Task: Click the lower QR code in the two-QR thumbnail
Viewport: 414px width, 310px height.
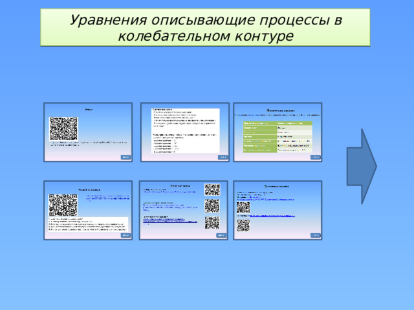Action: (243, 225)
